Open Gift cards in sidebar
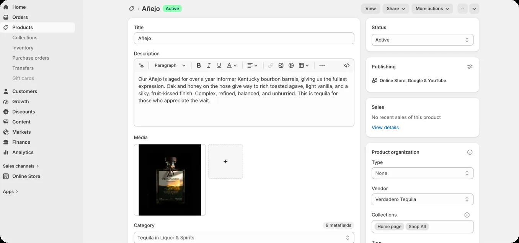Screen dimensions: 519x243 [x=23, y=78]
